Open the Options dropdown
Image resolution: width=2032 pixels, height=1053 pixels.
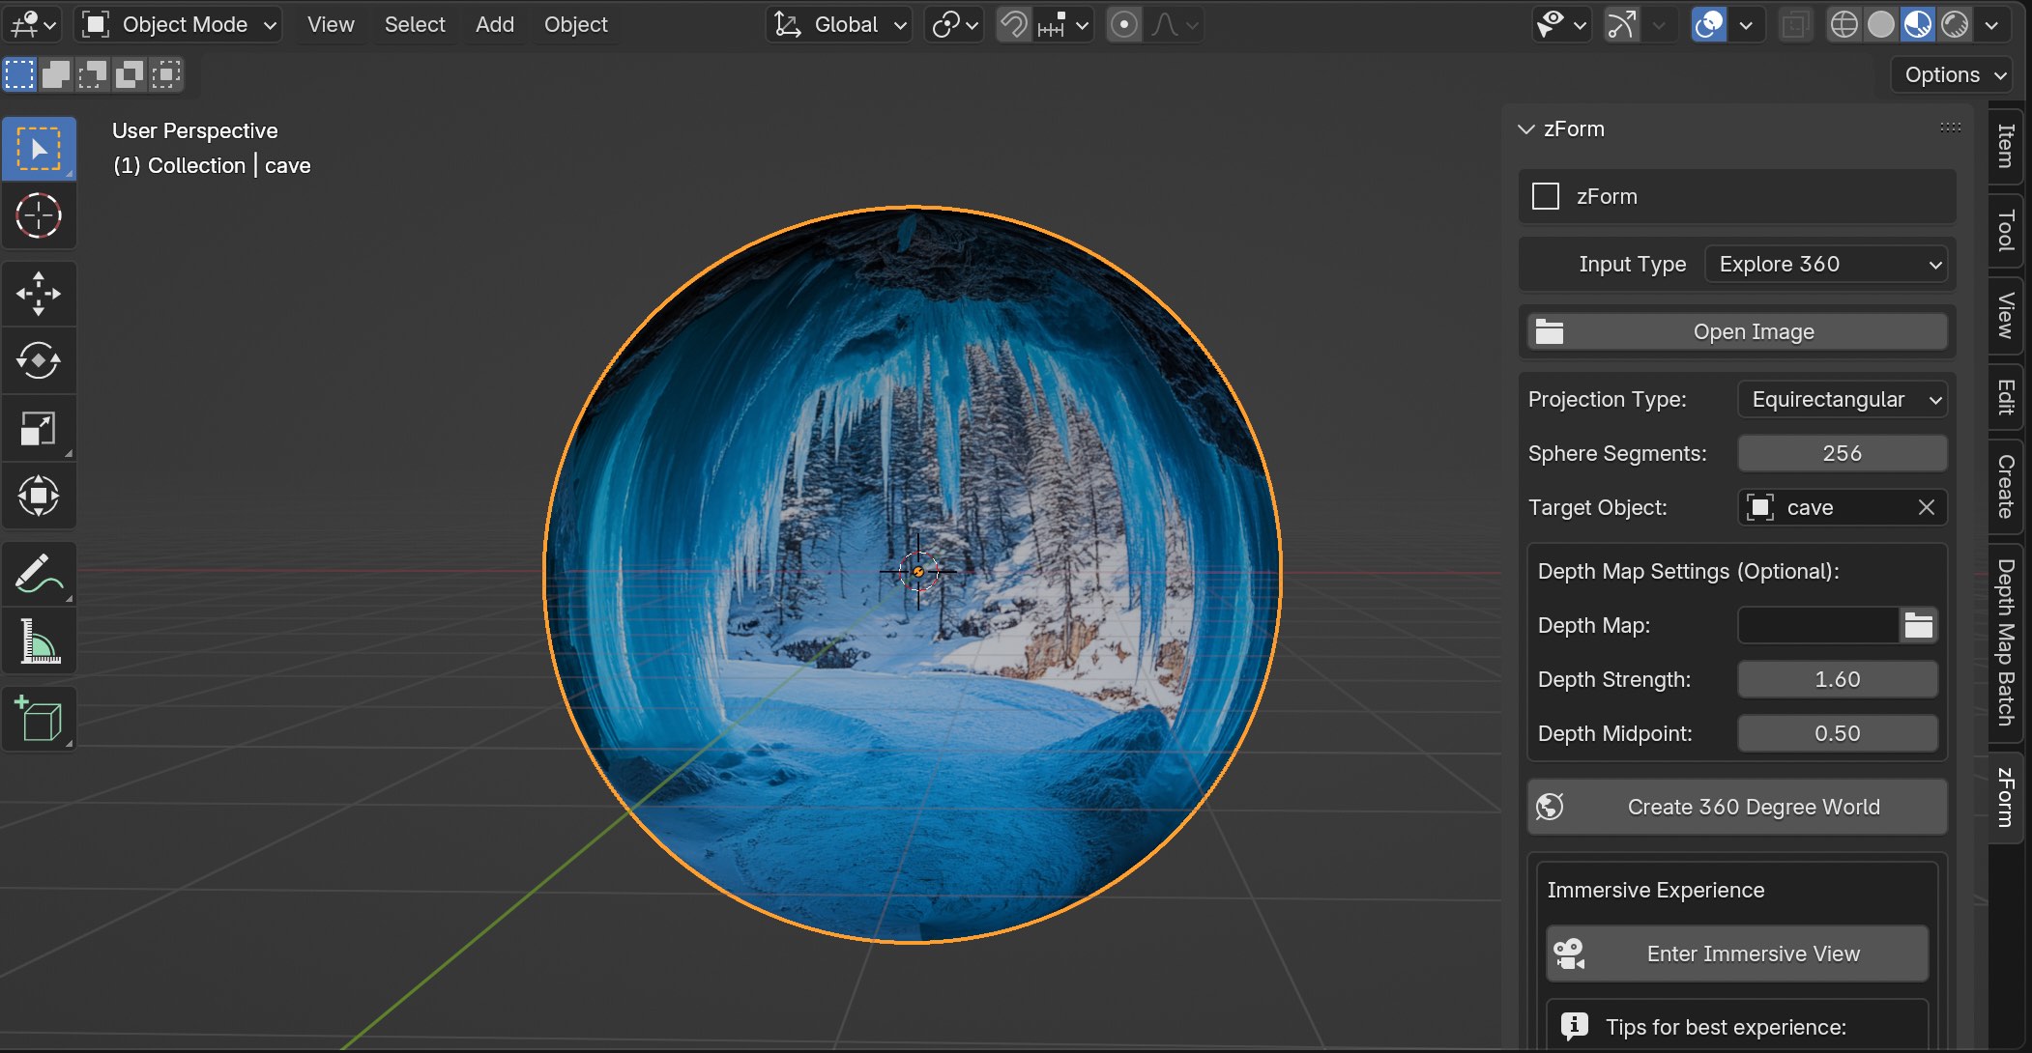1953,74
